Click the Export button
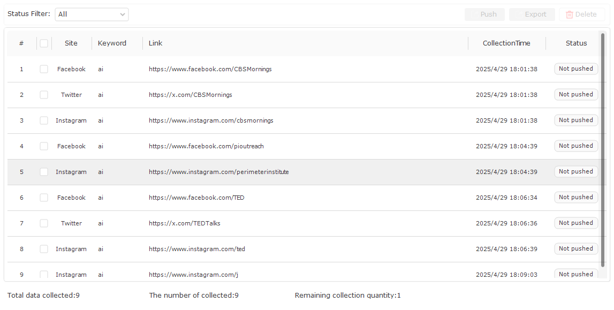Viewport: 614px width, 310px height. tap(532, 14)
